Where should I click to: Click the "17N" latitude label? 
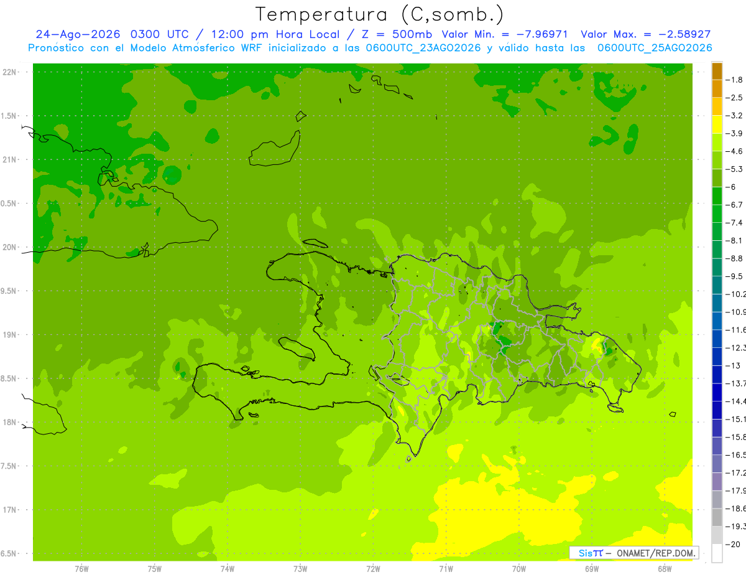point(9,510)
